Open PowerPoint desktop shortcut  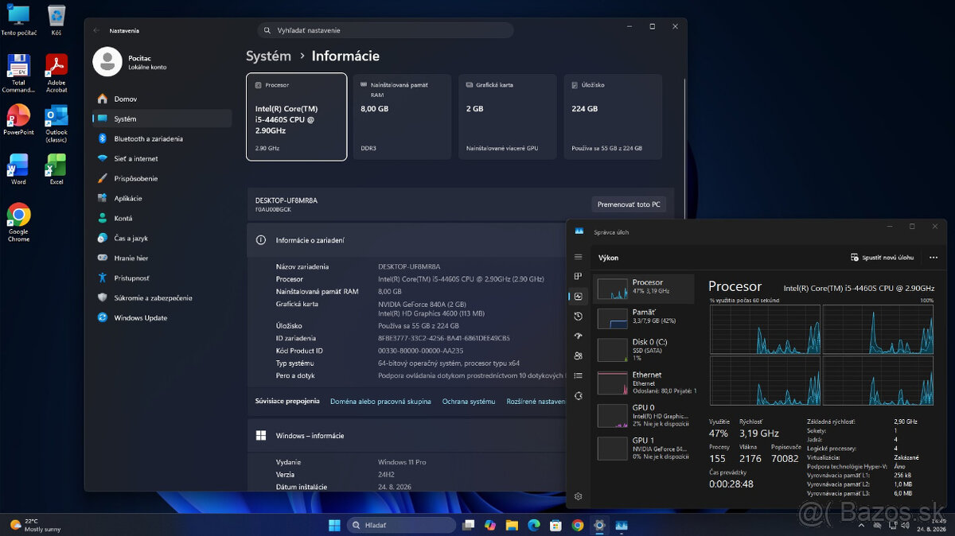coord(18,120)
